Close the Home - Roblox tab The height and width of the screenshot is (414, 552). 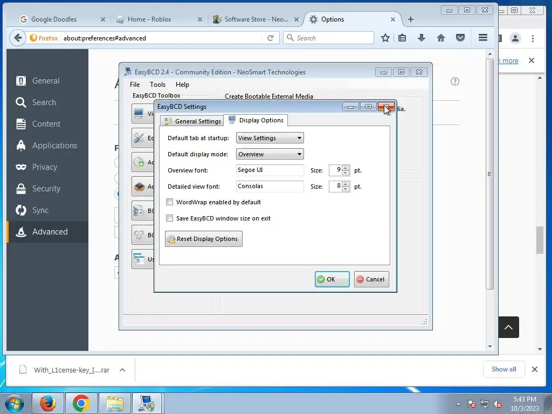point(200,19)
